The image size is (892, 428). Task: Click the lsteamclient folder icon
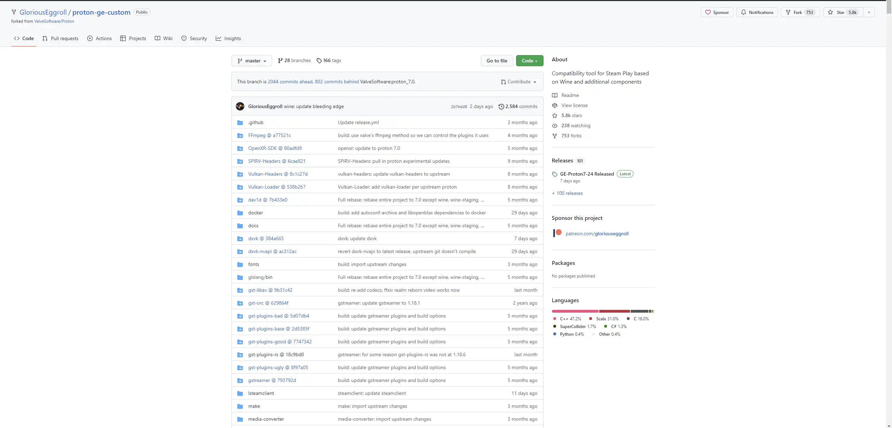coord(240,393)
